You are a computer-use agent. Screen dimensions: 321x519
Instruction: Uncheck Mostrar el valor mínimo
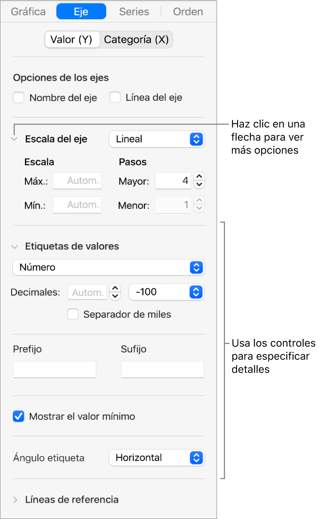[19, 417]
